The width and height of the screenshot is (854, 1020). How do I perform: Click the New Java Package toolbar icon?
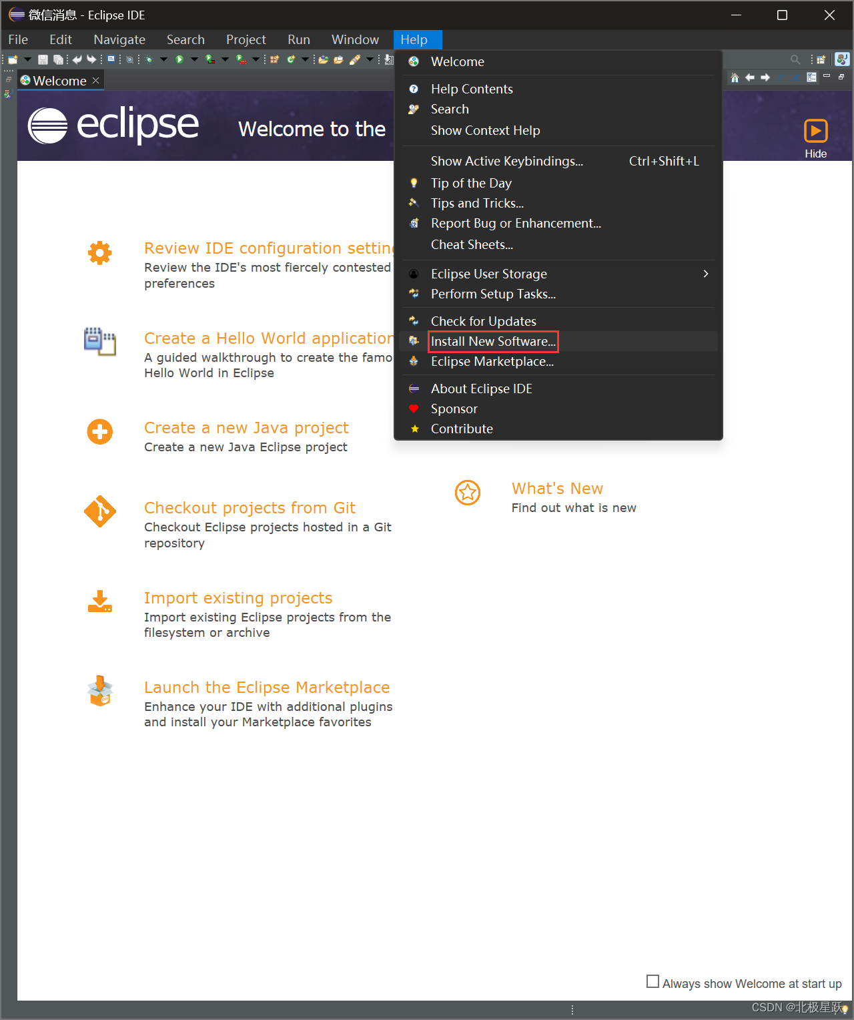[x=274, y=59]
